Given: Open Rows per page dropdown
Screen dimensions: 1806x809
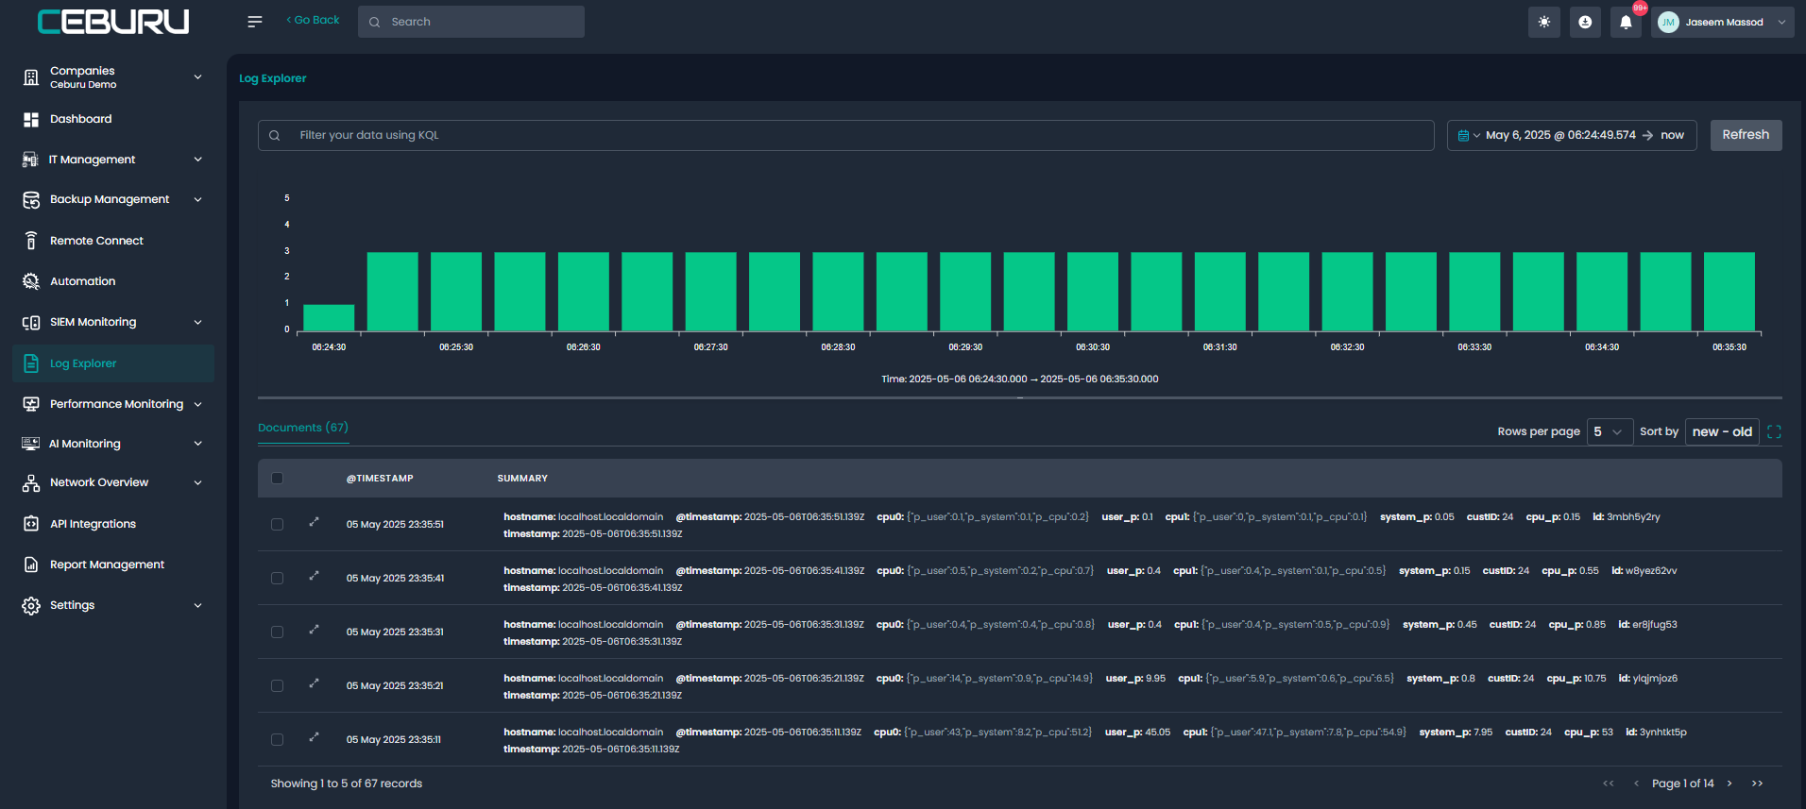Looking at the screenshot, I should click(1610, 431).
